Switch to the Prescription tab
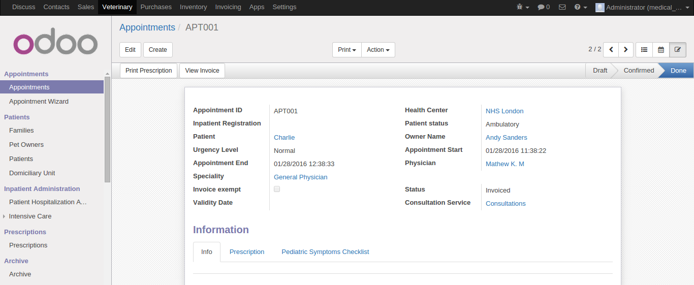The height and width of the screenshot is (285, 694). coord(247,252)
